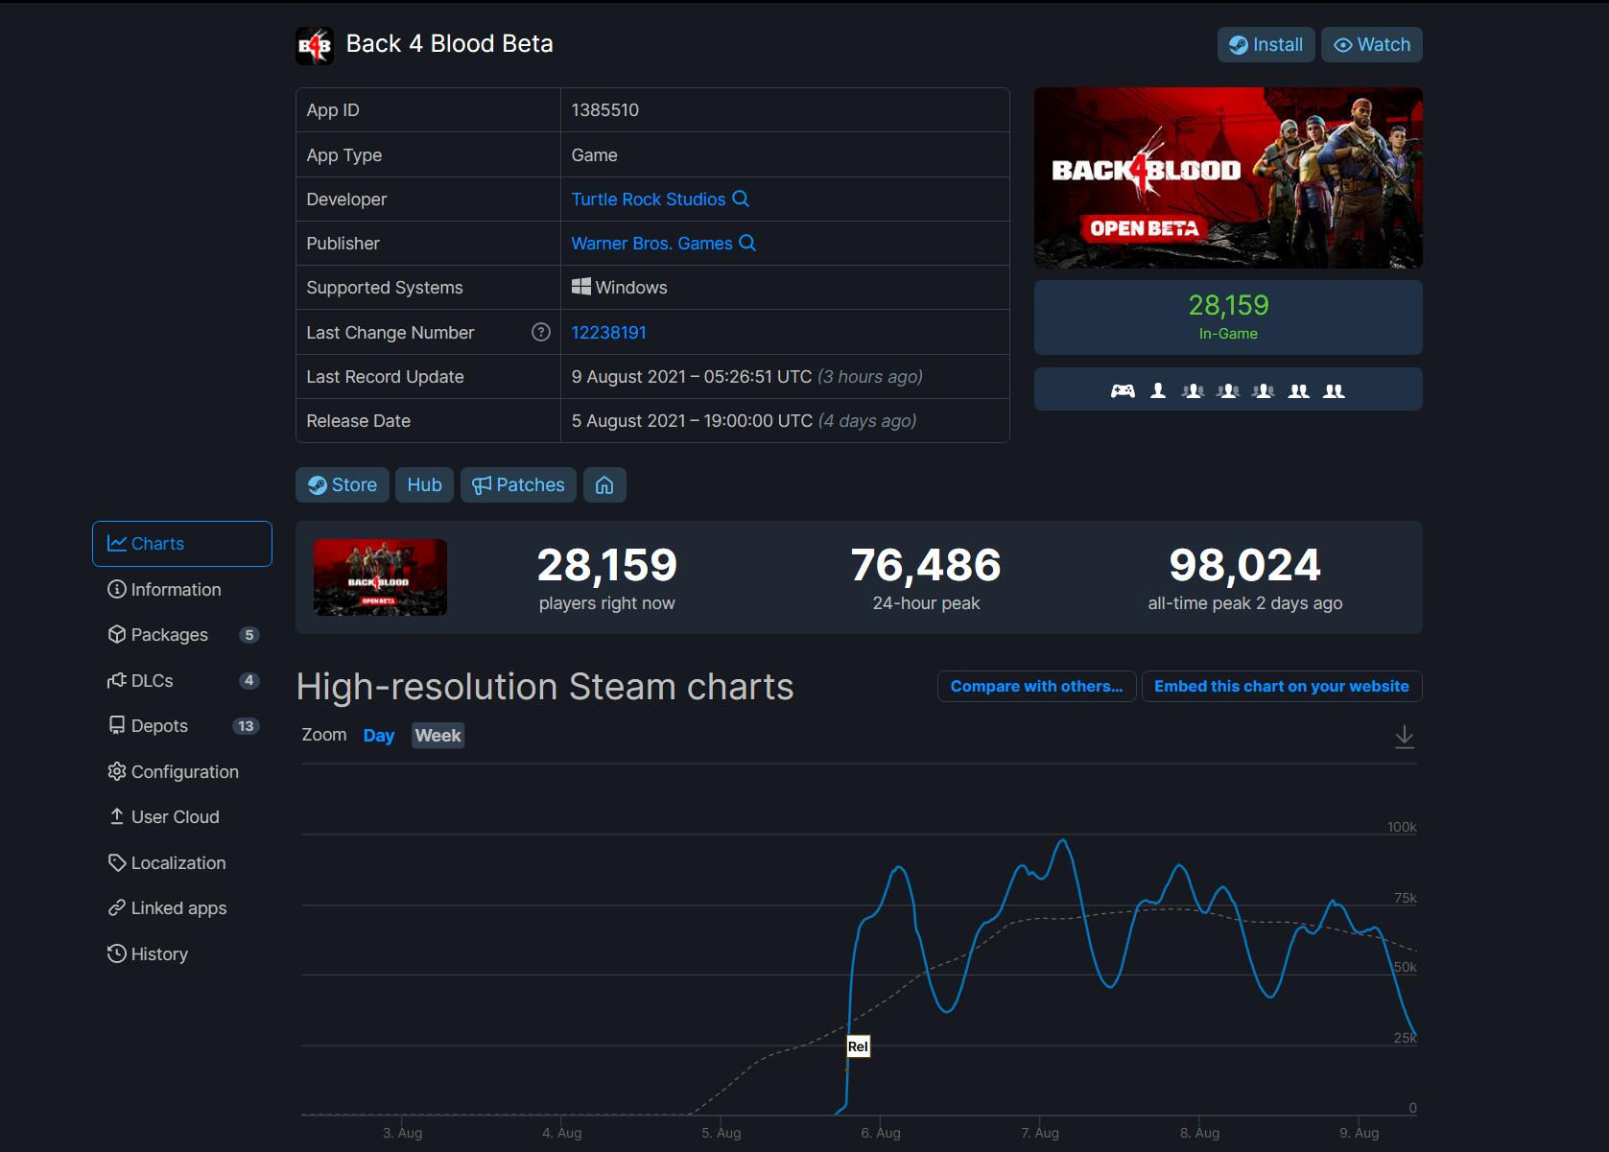Click the Install button
The width and height of the screenshot is (1609, 1152).
click(1266, 45)
